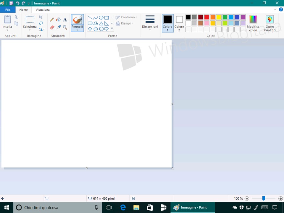
Task: Choose the diamond shape
Action: click(x=90, y=29)
